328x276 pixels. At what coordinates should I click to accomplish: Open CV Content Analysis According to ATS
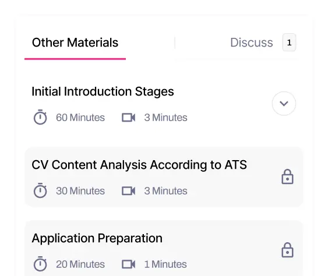[139, 165]
